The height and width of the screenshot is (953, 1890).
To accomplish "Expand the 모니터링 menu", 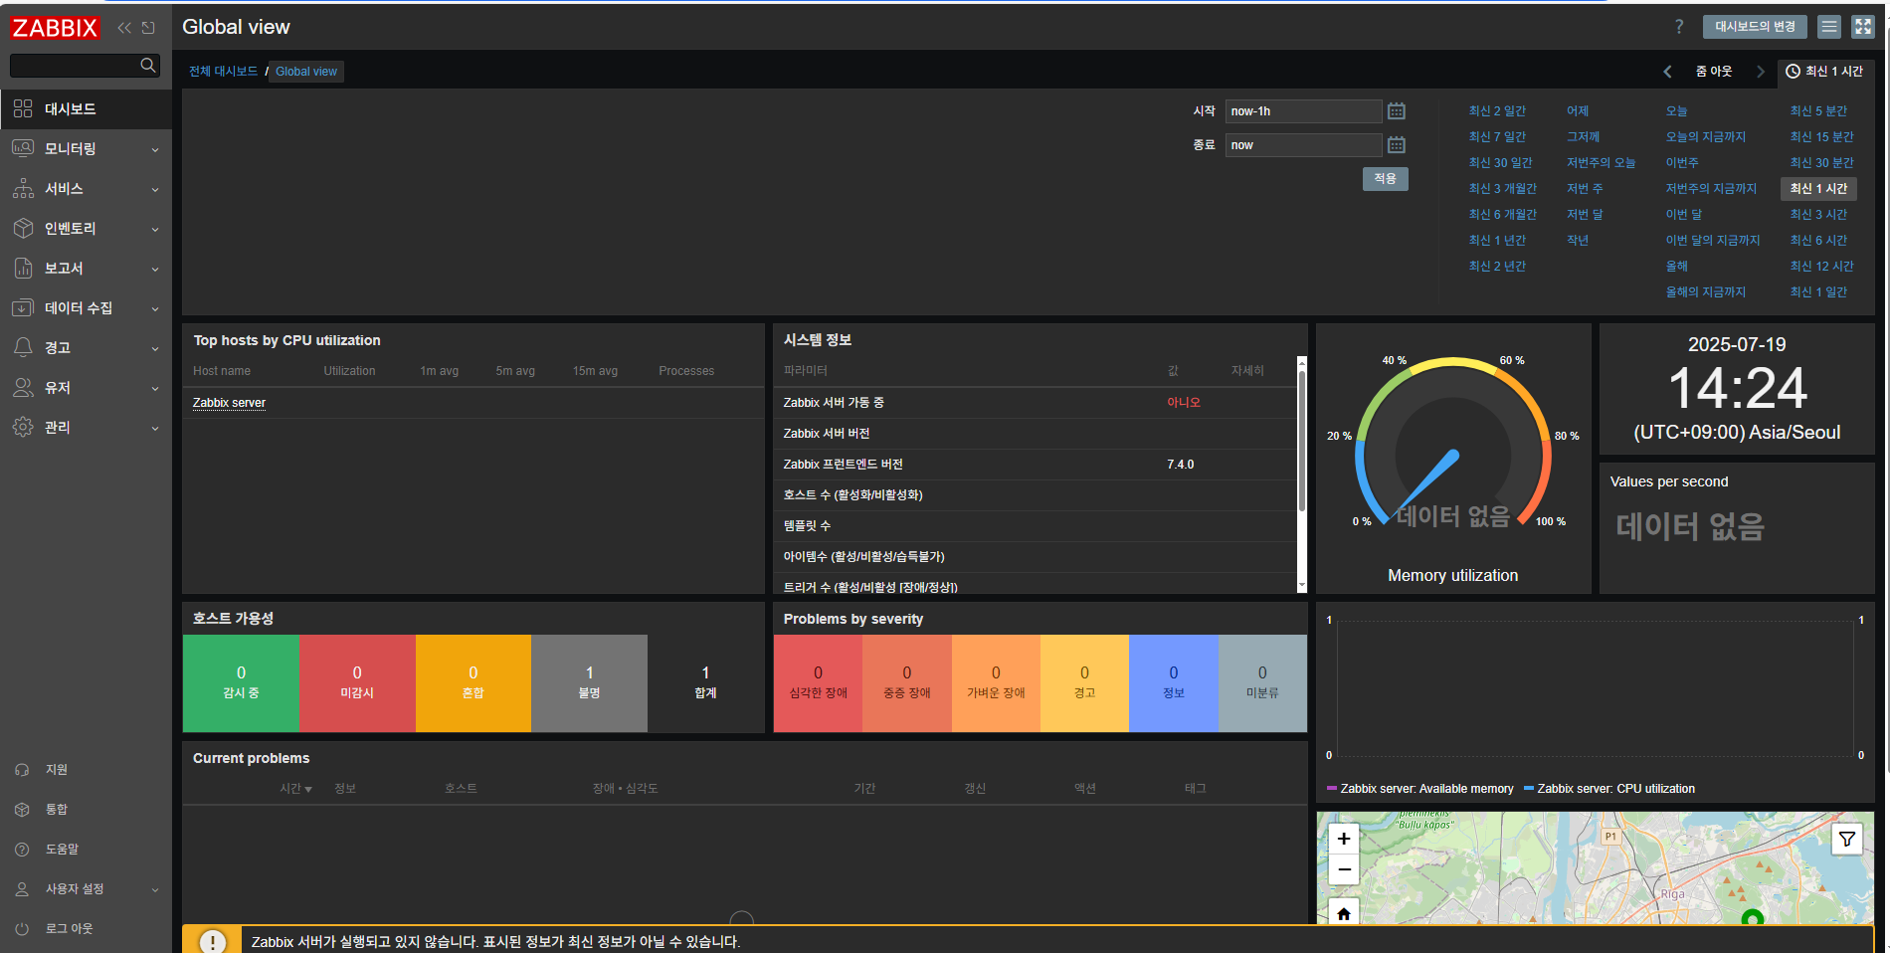I will tap(86, 149).
